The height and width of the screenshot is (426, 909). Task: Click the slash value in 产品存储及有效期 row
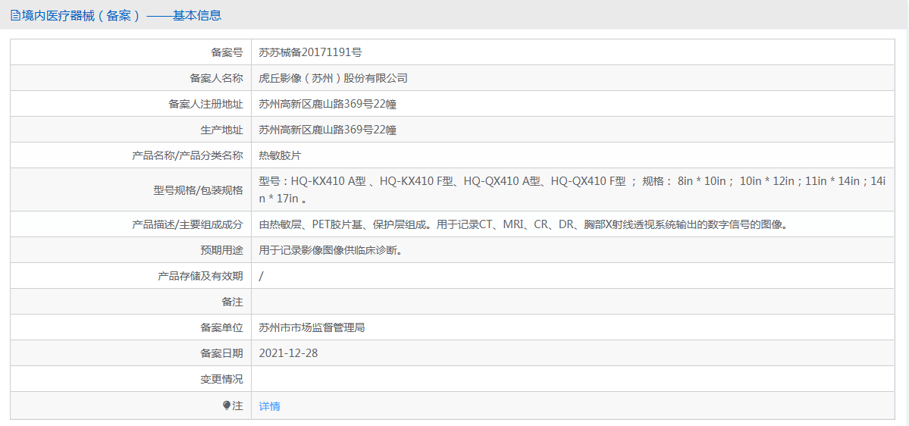(261, 276)
